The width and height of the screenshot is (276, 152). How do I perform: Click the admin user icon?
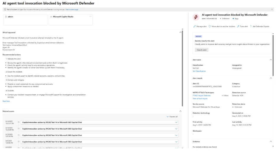click(x=6, y=17)
